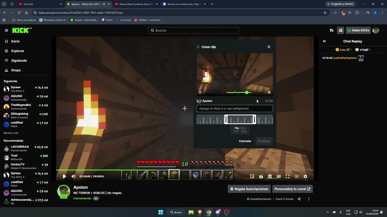Play the main VOD video
387x217 pixels.
click(64, 177)
